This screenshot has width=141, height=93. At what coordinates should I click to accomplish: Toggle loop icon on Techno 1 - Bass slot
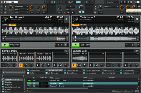(x=86, y=54)
